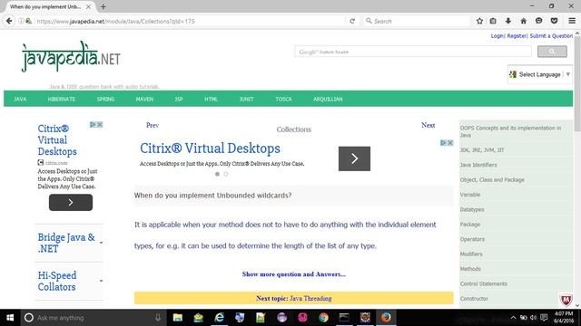Screen dimensions: 581x326
Task: Open 'Java Identifiers' topic in sidebar
Action: (478, 165)
